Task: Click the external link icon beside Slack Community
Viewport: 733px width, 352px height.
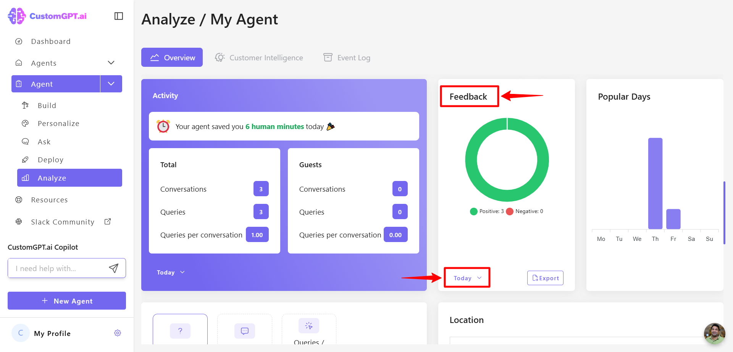Action: [x=108, y=221]
